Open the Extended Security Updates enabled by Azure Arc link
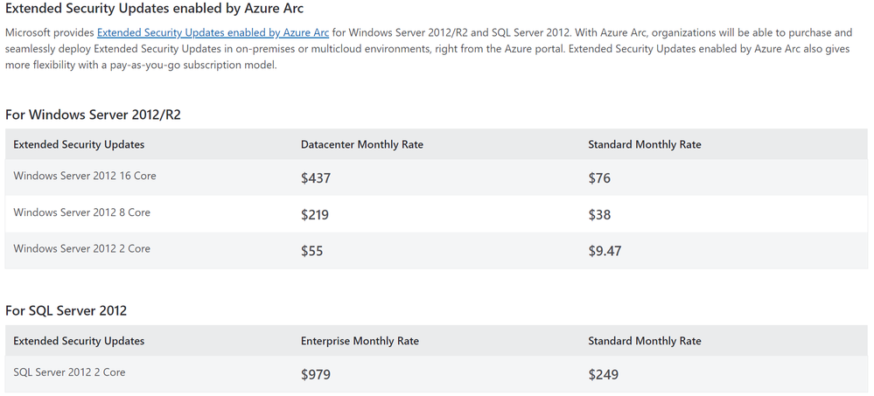 tap(213, 32)
